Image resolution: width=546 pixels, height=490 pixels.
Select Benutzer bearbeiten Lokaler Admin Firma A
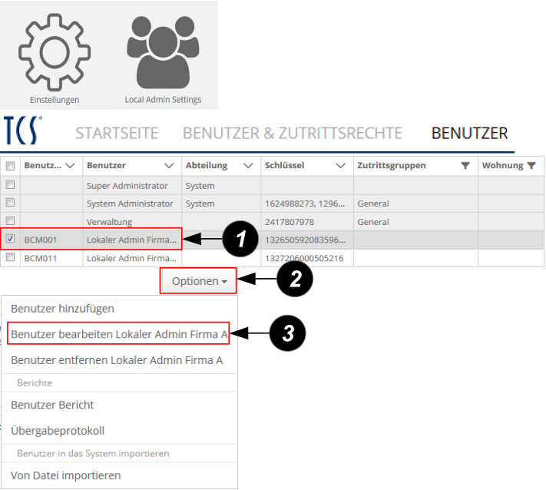point(119,335)
